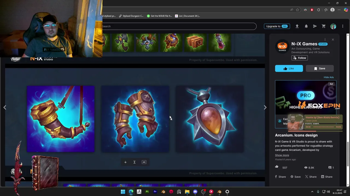
Task: Close the artwork details side panel
Action: [333, 39]
